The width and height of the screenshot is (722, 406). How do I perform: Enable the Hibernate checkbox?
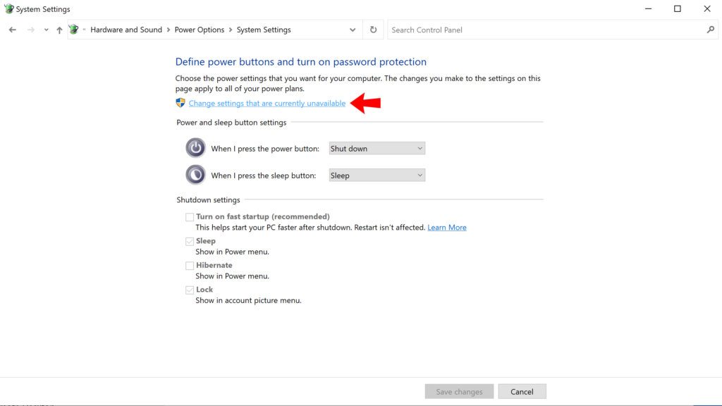coord(190,266)
